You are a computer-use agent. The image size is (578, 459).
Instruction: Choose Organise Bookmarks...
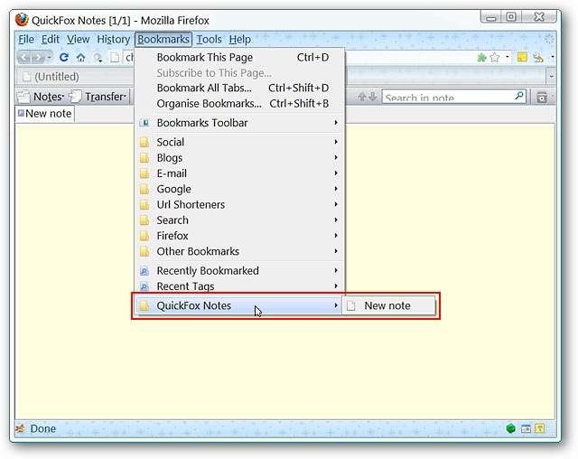click(238, 104)
